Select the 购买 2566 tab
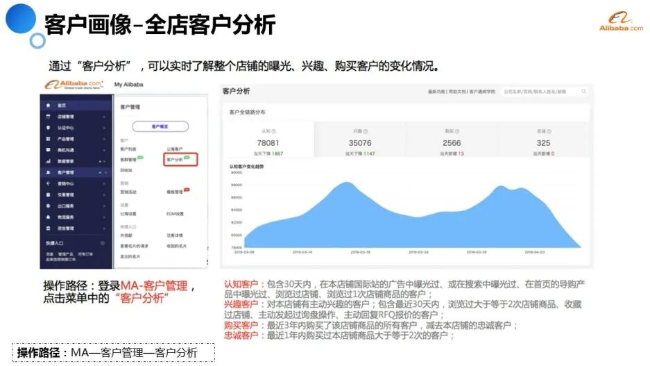The width and height of the screenshot is (650, 366). click(x=452, y=140)
